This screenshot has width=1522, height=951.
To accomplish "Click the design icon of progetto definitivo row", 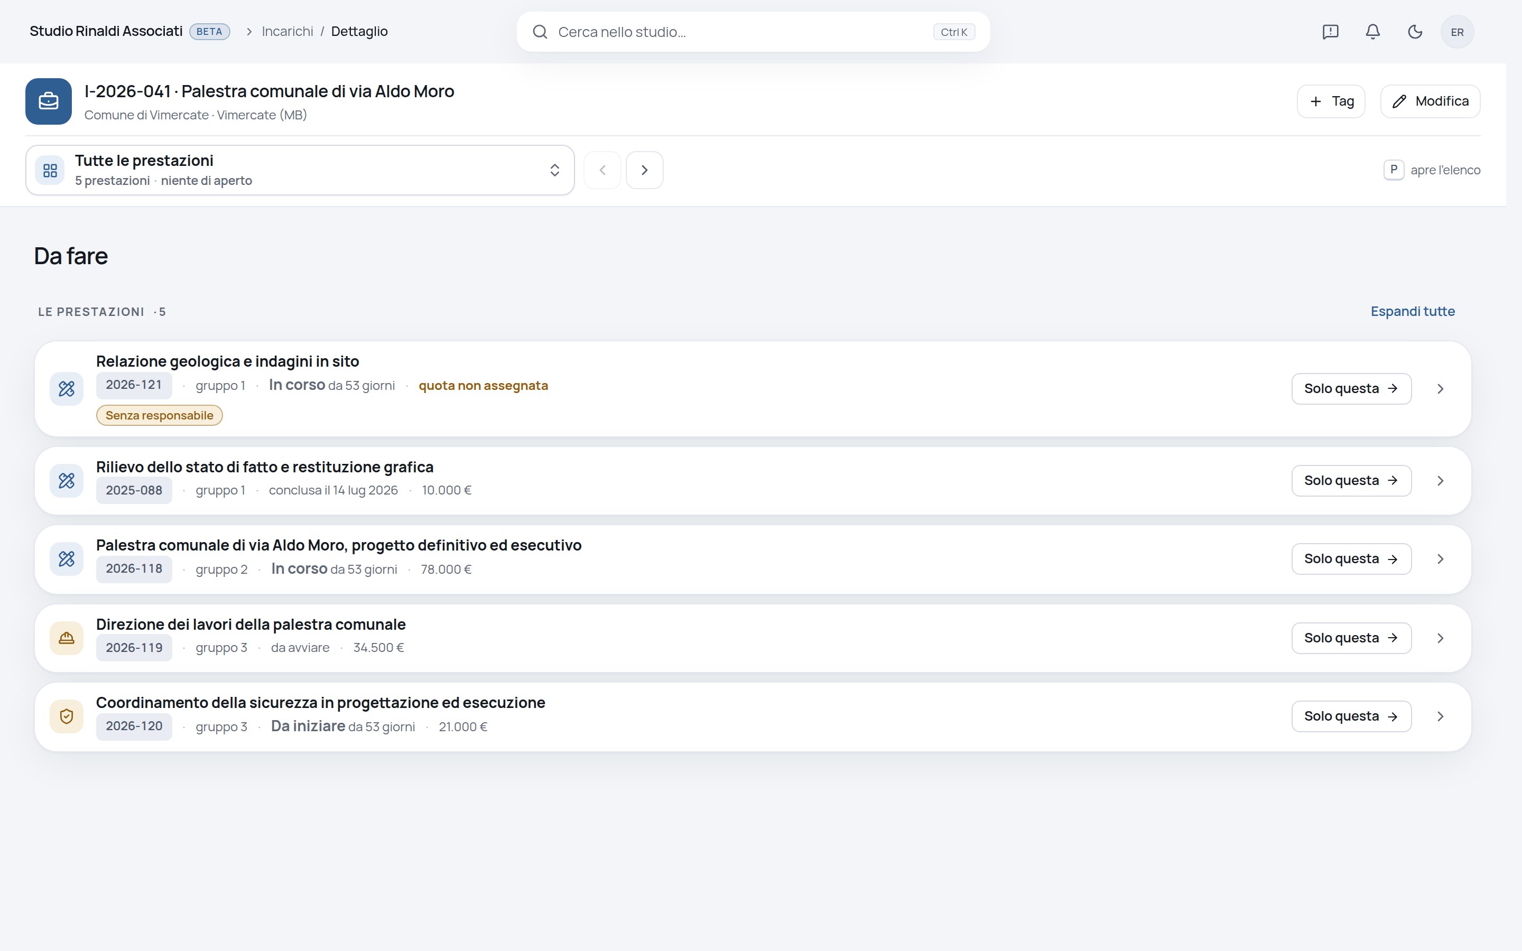I will [67, 559].
